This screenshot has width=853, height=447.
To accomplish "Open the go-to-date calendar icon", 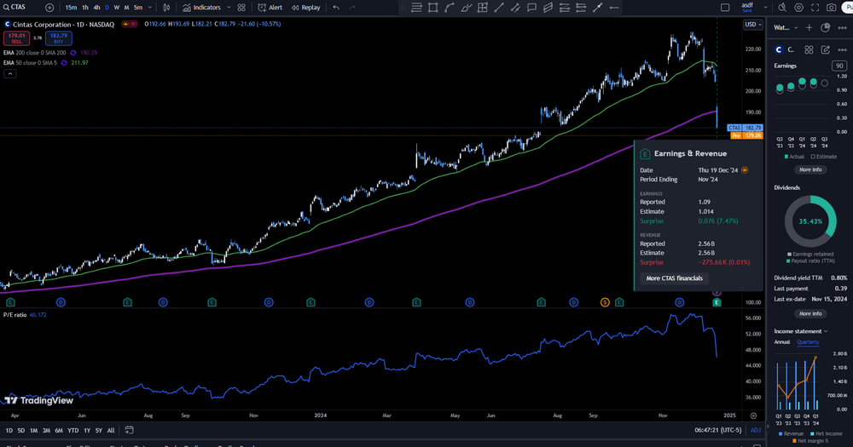I will (129, 430).
